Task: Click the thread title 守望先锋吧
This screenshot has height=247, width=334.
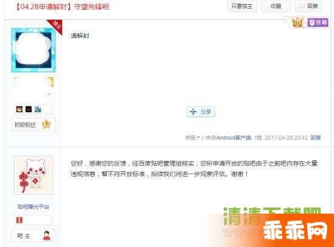Action: [92, 7]
